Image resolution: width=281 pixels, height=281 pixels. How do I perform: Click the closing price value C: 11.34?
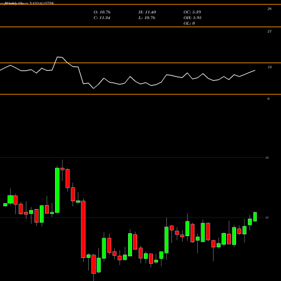click(x=102, y=18)
